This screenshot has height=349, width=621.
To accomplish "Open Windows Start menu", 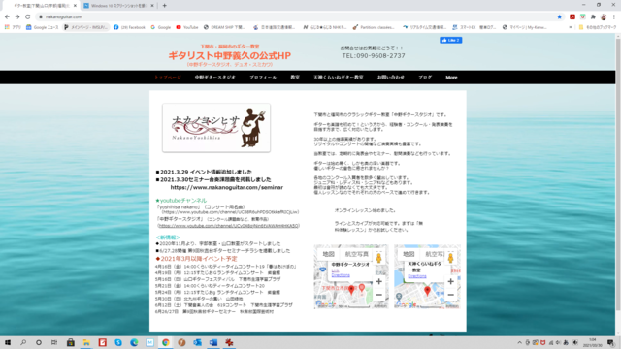I will coord(8,342).
